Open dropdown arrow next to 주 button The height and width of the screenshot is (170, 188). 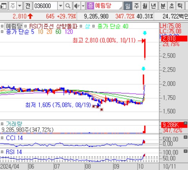coord(19,6)
